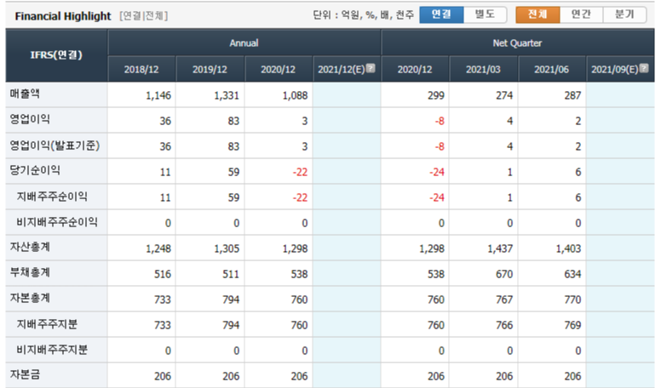Click the 비지배주주지분 row label
Viewport: 661px width, 388px height.
pos(52,349)
